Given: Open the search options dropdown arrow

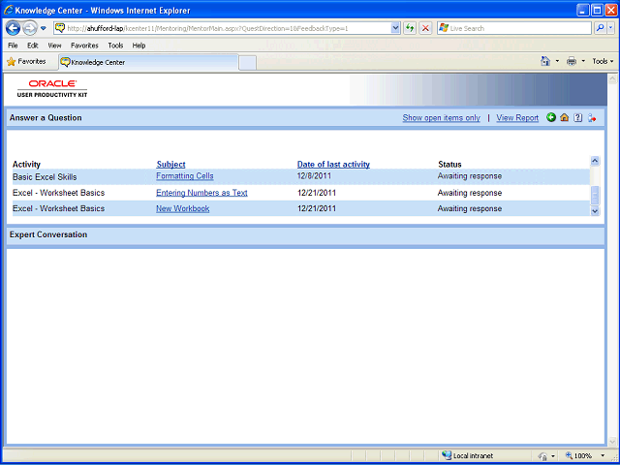Looking at the screenshot, I should 611,28.
